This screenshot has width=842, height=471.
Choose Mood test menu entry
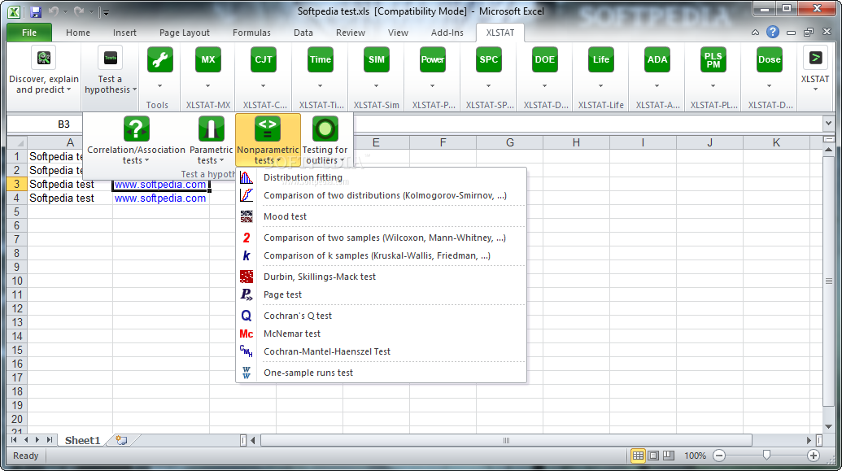point(382,216)
